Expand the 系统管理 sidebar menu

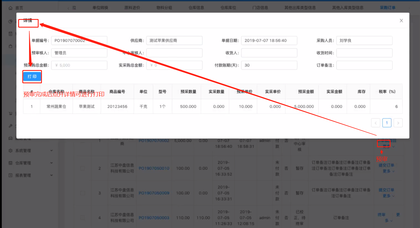tap(52, 151)
